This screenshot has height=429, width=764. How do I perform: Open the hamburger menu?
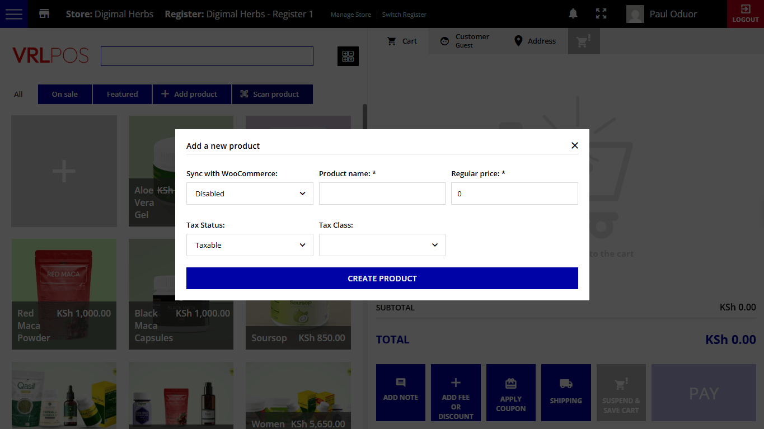[x=13, y=14]
